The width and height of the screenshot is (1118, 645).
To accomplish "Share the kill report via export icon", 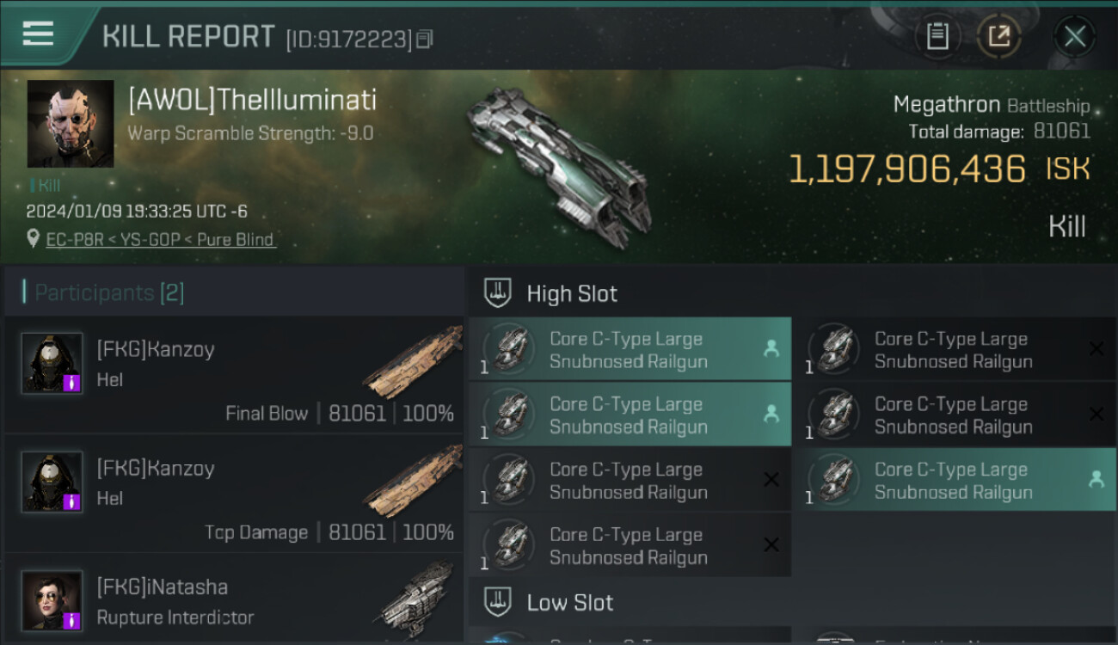I will click(998, 36).
